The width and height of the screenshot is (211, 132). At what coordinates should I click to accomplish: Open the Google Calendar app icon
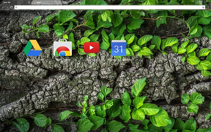click(119, 48)
